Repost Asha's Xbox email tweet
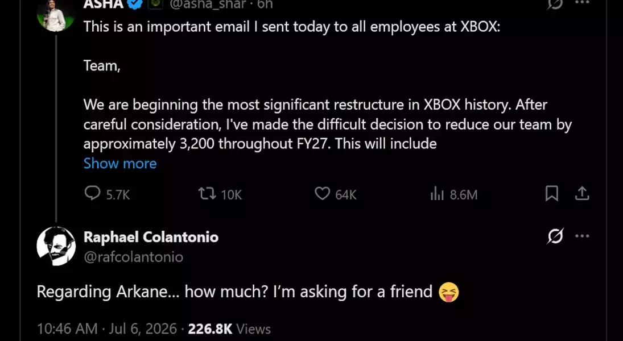 [x=220, y=194]
